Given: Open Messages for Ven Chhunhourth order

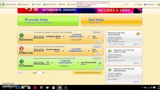Looking at the screenshot, I should pyautogui.click(x=97, y=58).
